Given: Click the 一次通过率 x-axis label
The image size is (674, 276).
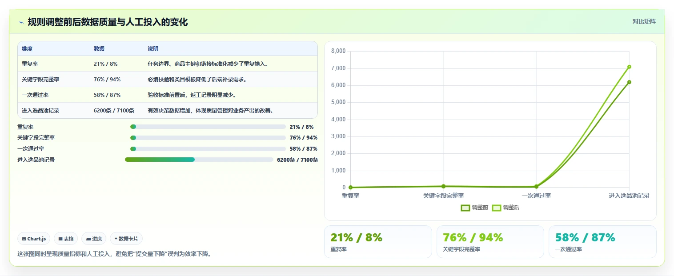Looking at the screenshot, I should click(536, 196).
